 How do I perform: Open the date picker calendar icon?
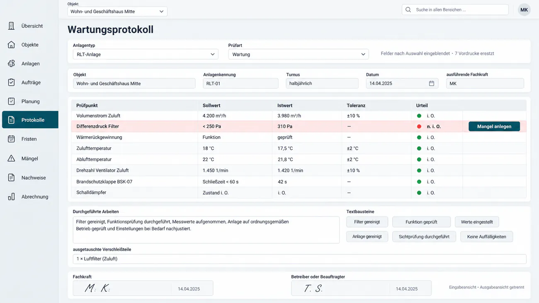[431, 83]
